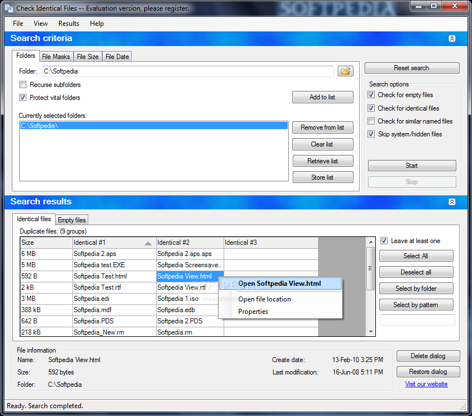Viewport: 472px width, 416px height.
Task: Click the Reset search button
Action: pos(412,68)
